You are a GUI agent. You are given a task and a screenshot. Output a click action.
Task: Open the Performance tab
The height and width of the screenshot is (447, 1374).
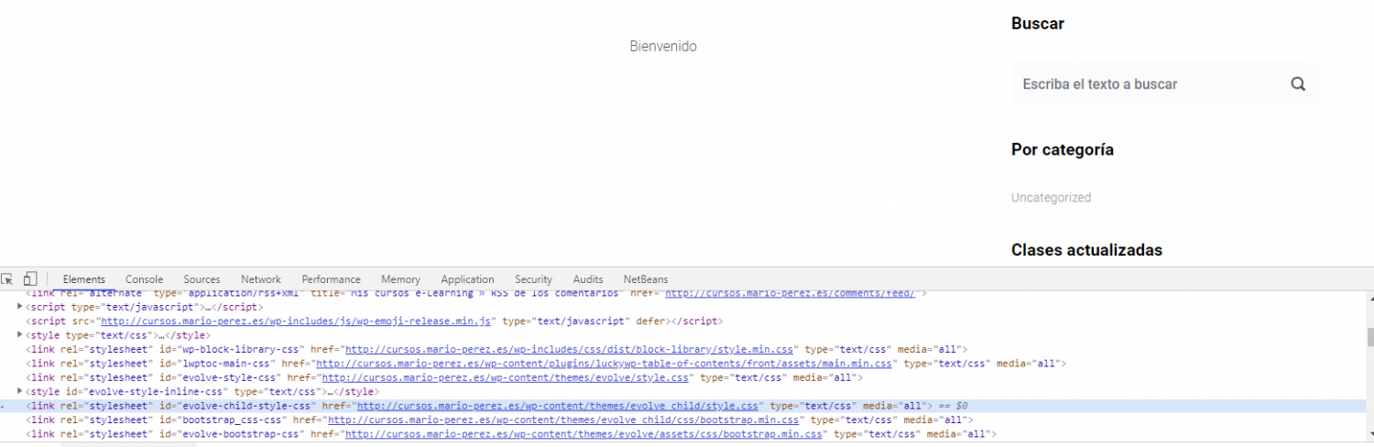click(x=332, y=279)
